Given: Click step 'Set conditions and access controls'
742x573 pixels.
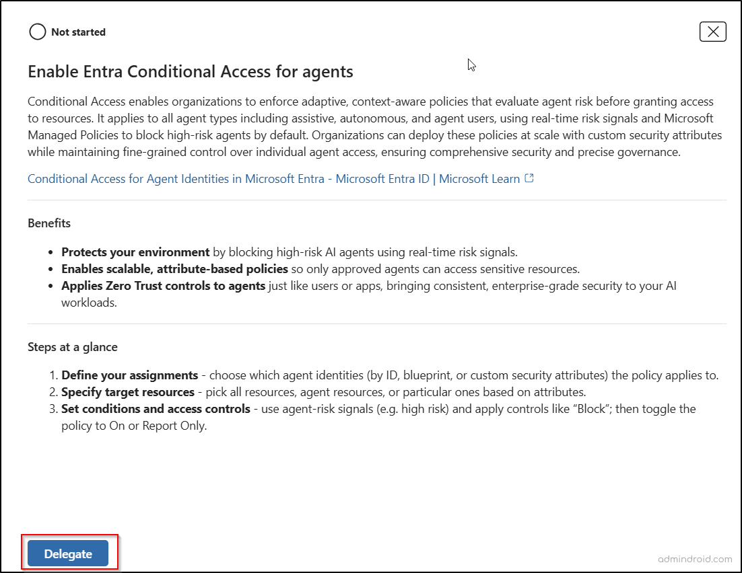Looking at the screenshot, I should pyautogui.click(x=156, y=408).
